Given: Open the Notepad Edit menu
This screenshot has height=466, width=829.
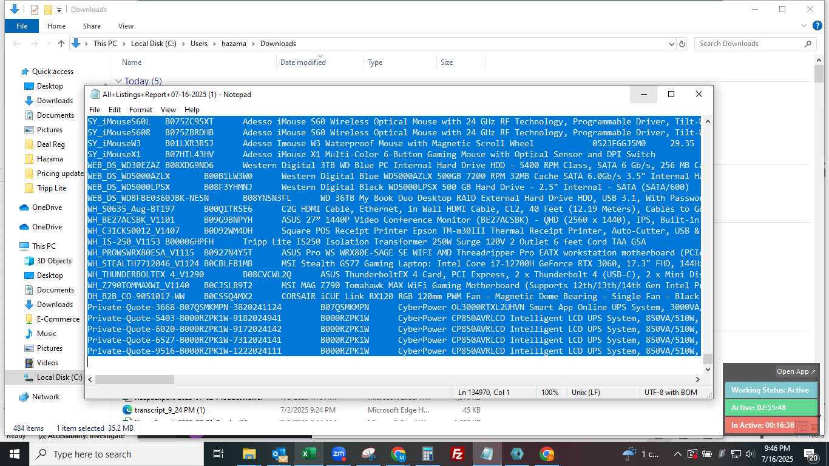Looking at the screenshot, I should coord(115,110).
